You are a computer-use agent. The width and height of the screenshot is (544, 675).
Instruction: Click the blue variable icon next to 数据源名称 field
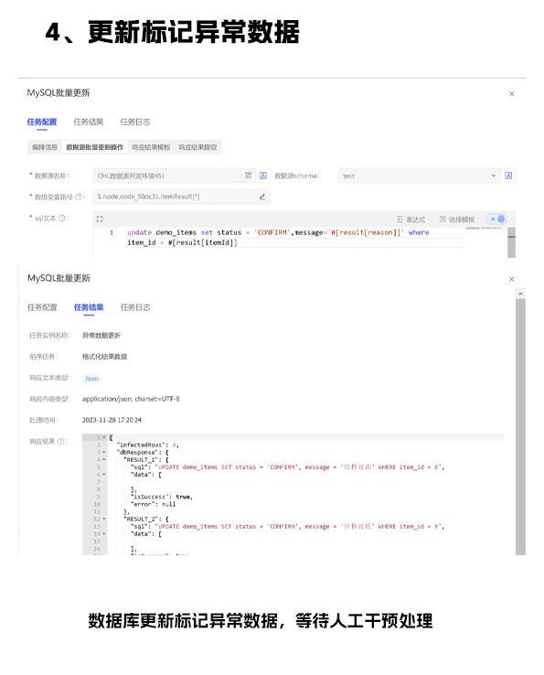click(263, 176)
